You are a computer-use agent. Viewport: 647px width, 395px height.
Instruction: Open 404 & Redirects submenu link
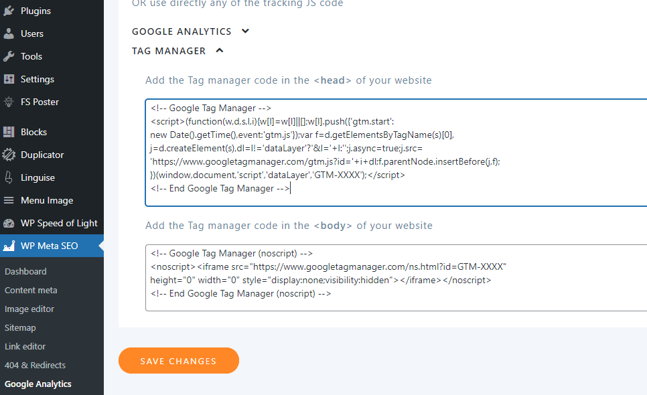(35, 365)
